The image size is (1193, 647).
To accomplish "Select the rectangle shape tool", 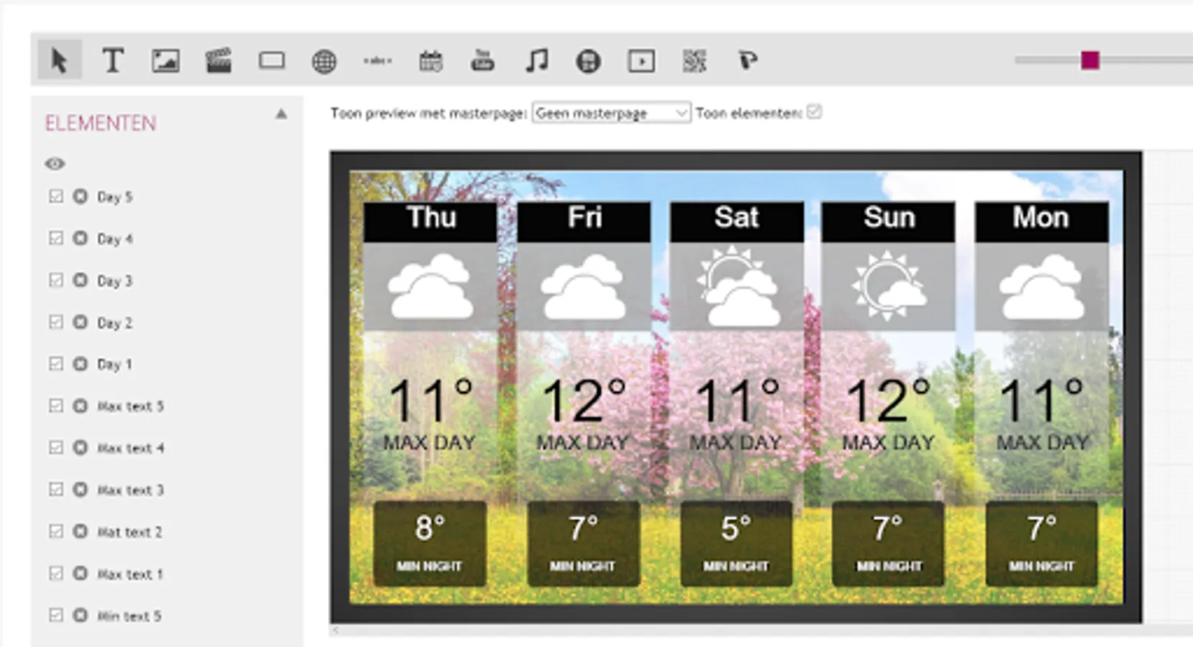I will click(271, 60).
